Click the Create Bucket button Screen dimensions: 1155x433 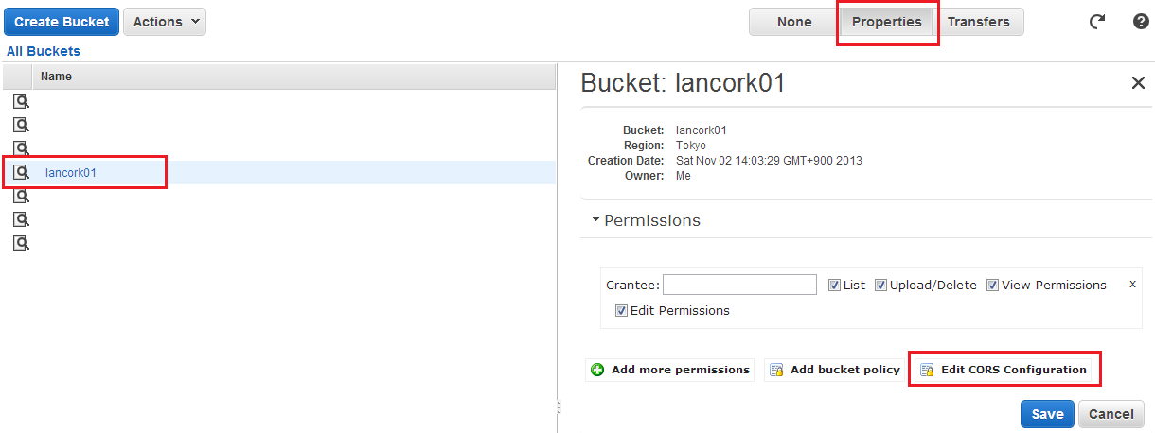click(x=62, y=22)
